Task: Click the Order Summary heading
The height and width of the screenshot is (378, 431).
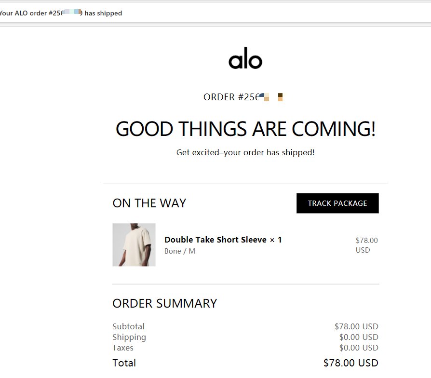Action: point(164,303)
